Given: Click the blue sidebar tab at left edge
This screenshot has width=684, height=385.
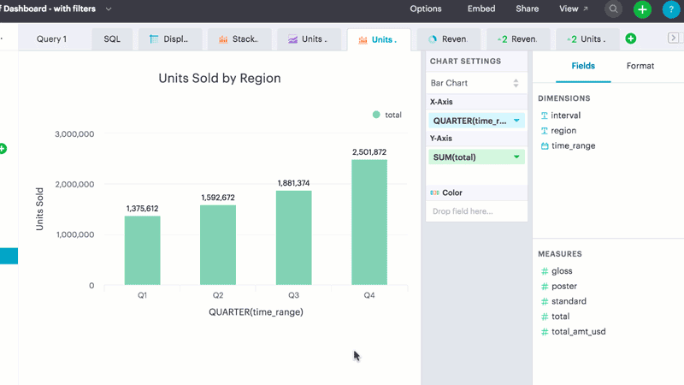Looking at the screenshot, I should click(9, 256).
